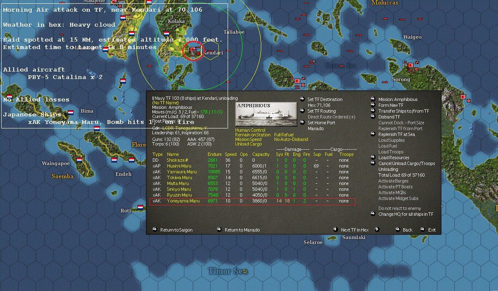This screenshot has height=291, width=498.
Task: Toggle the Unload Cargo setting
Action: point(248,144)
